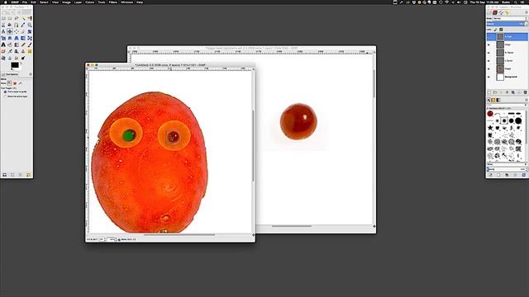This screenshot has height=297, width=529.
Task: Open macOS Spotlight search
Action: 516,2
